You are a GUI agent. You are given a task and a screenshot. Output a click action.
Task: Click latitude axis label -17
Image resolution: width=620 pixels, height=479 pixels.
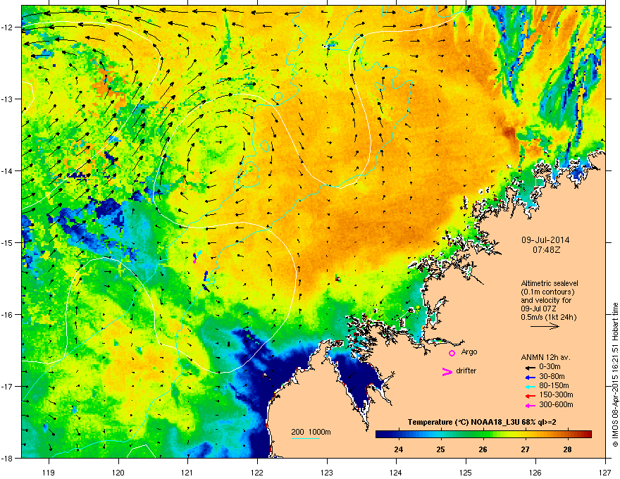coord(7,387)
